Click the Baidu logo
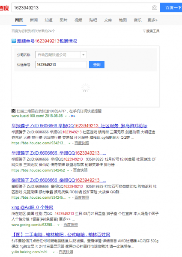This screenshot has height=257, width=182. 4,8
